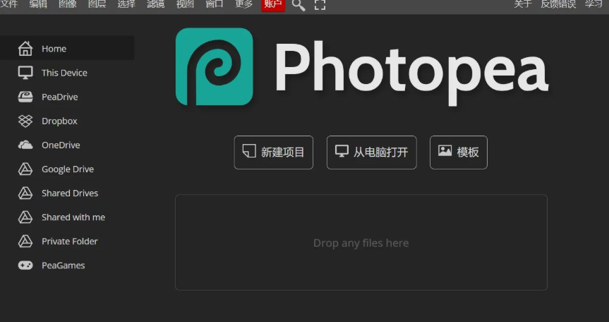
Task: Click 从电脑打开 to open from computer
Action: coord(372,153)
